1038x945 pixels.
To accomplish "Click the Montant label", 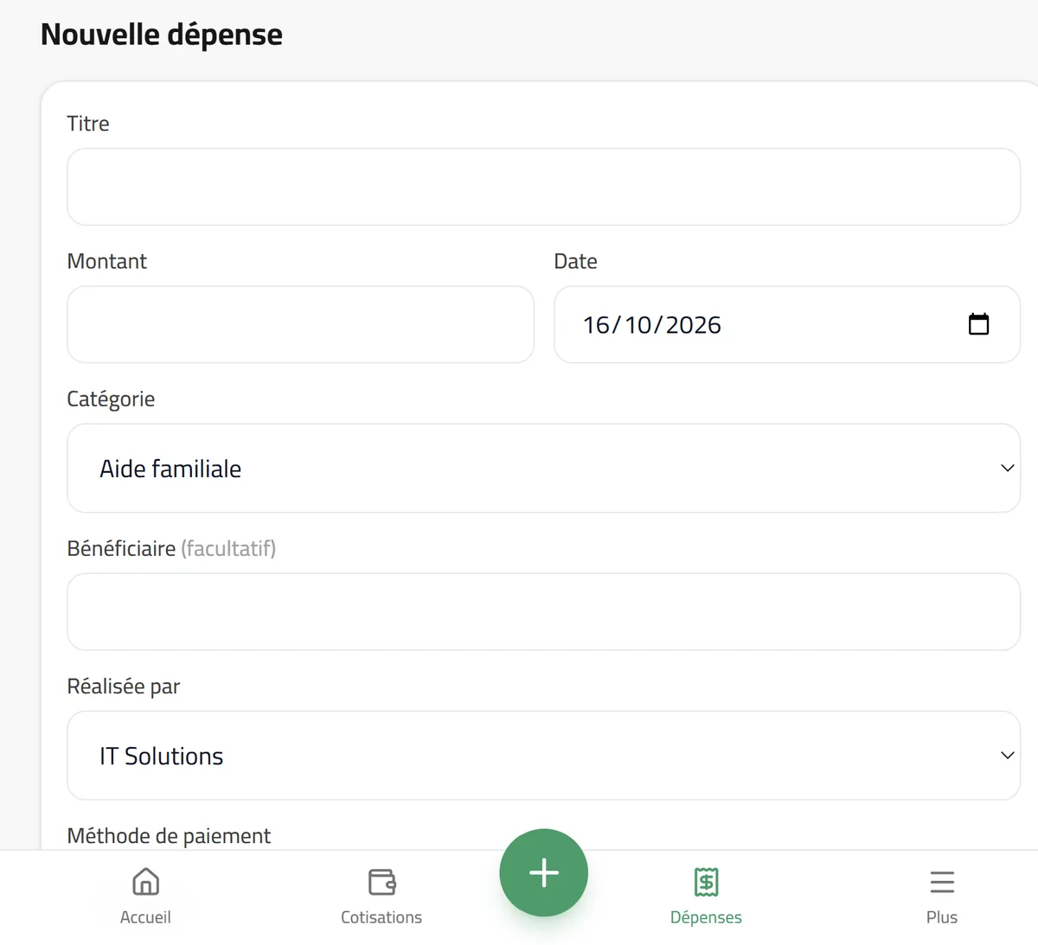I will [x=107, y=261].
